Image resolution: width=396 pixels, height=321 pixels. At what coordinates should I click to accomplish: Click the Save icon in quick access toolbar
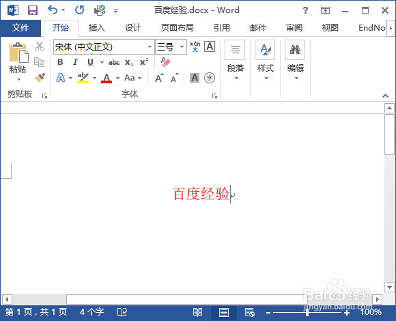pos(33,10)
